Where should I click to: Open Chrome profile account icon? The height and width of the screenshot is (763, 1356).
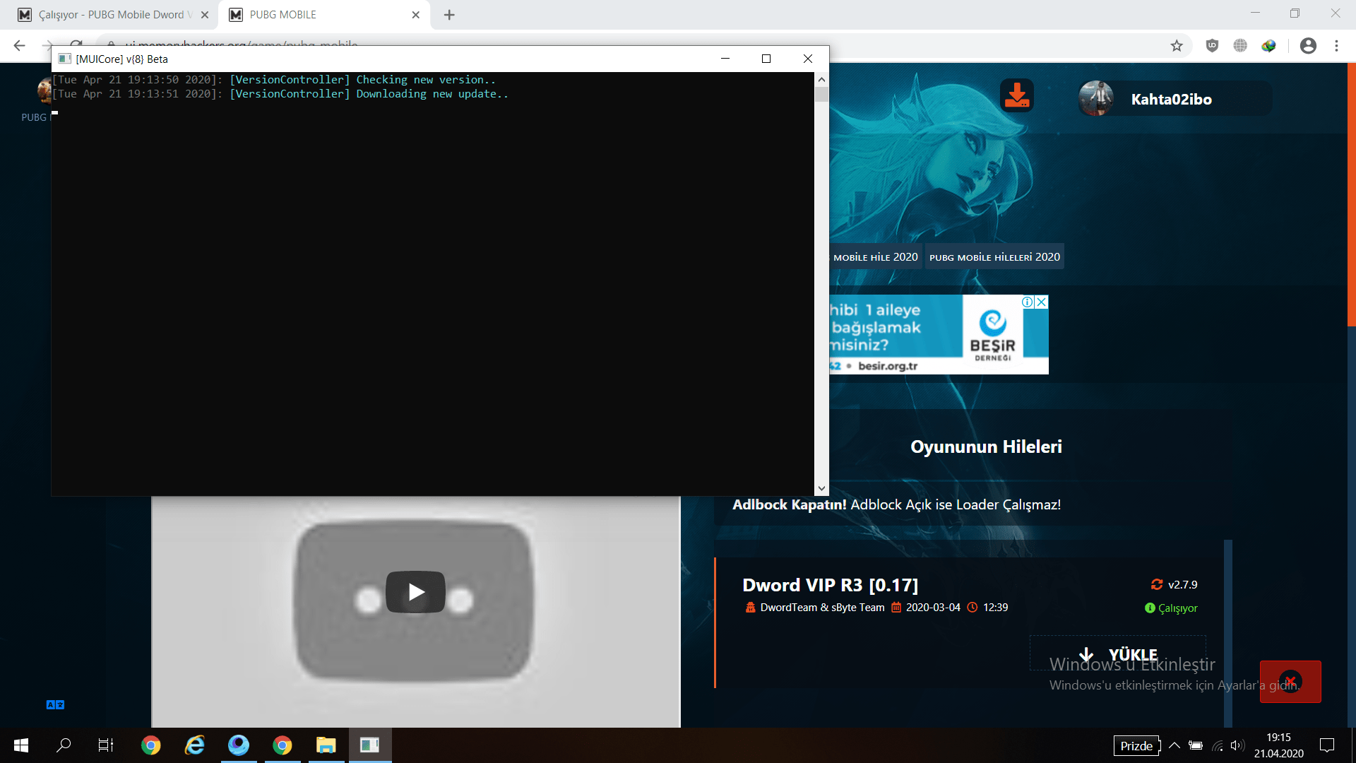point(1308,46)
